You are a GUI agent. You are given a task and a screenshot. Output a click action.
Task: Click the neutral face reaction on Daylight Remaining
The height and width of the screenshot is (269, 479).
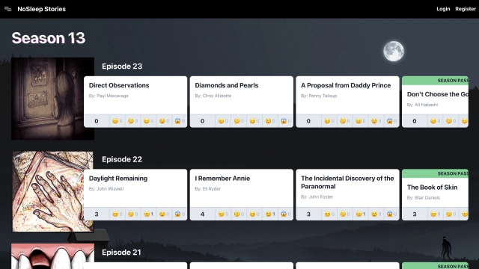[148, 214]
